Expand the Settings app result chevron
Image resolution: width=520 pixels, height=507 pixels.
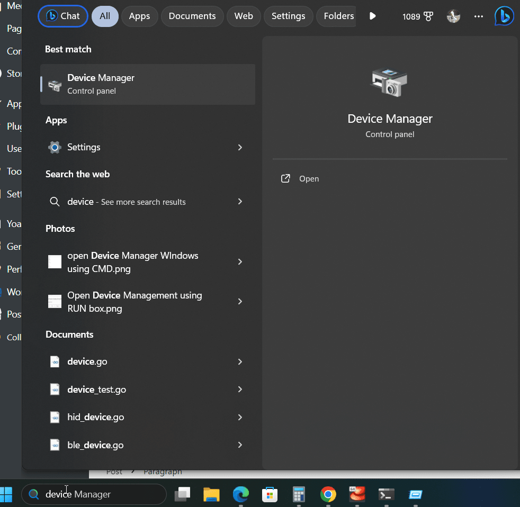click(x=240, y=147)
